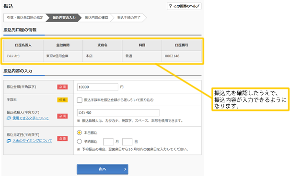The image size is (290, 176).
Task: Select the 振込内容の確認 step
Action: pos(96,18)
